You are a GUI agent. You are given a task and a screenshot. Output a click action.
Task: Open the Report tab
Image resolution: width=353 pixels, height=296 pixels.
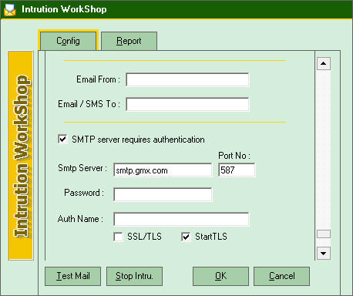coord(129,41)
